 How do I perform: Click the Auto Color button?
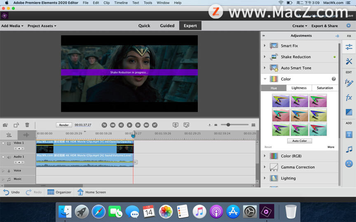[299, 141]
